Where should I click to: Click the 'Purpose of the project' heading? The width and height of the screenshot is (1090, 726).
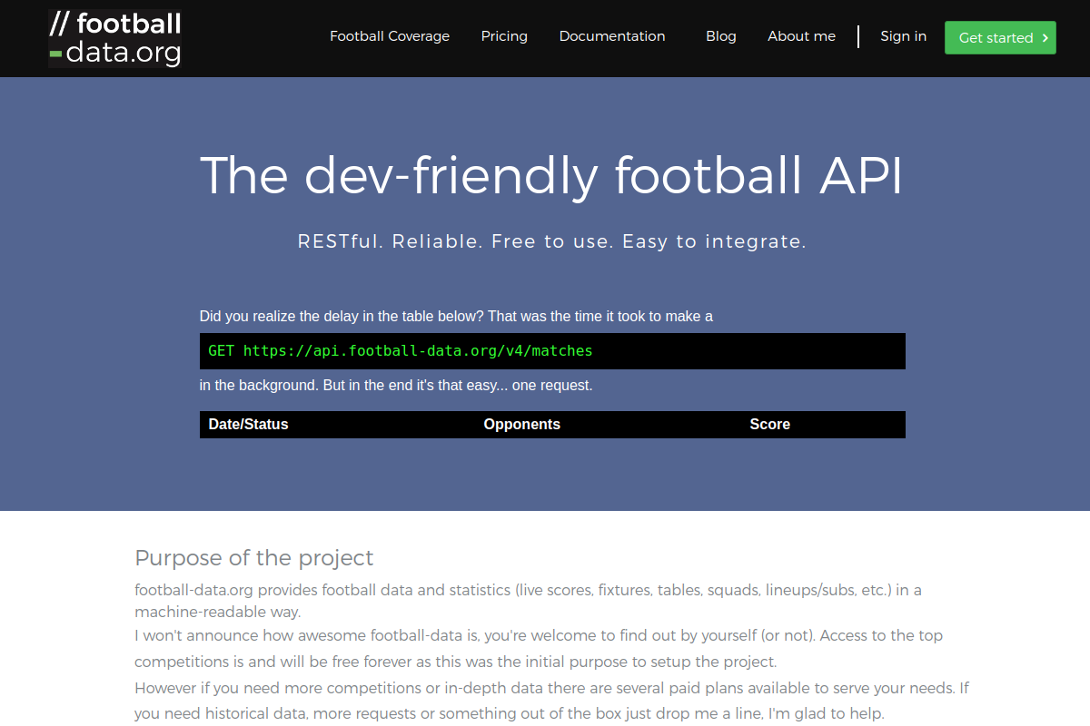point(254,557)
